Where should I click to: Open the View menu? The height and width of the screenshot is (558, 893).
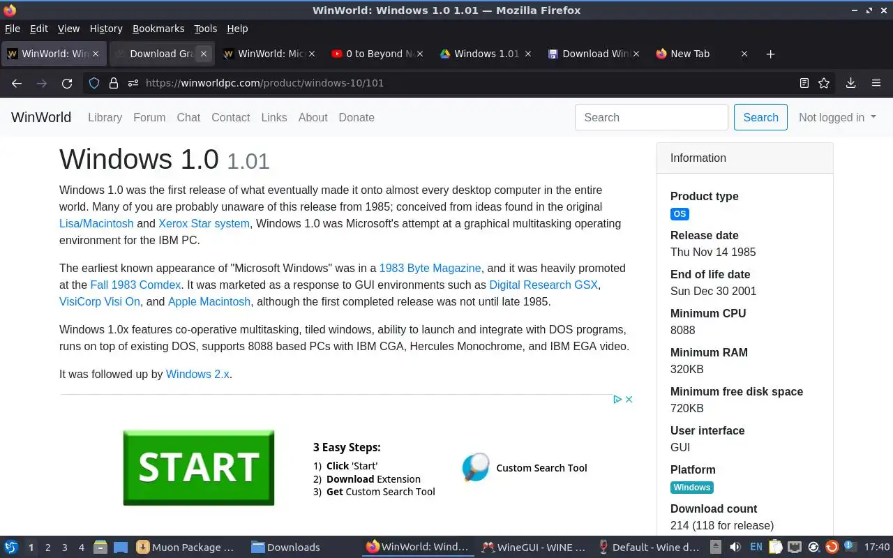click(x=68, y=29)
